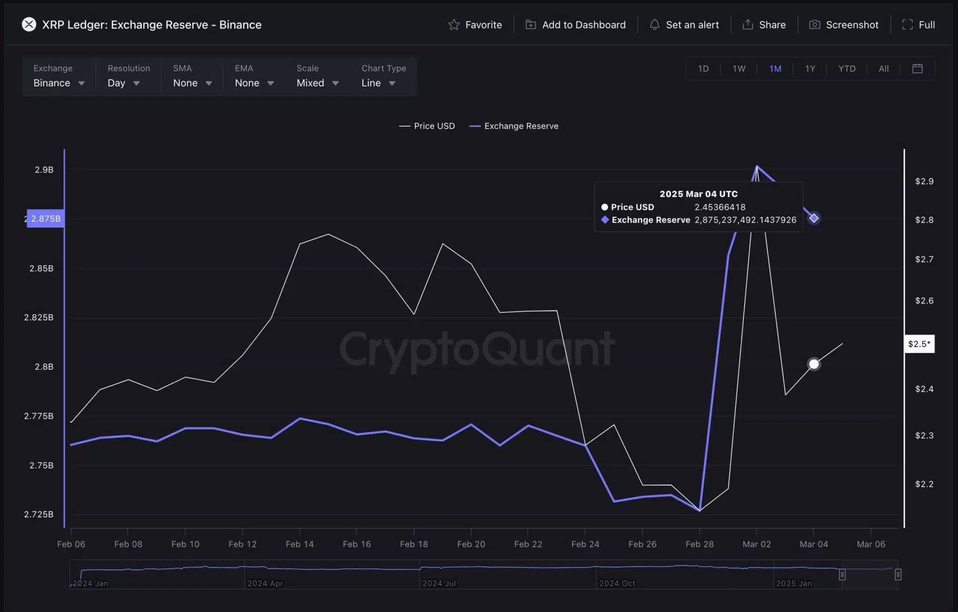Click the $2.5* price axis label
This screenshot has width=958, height=612.
coord(919,344)
